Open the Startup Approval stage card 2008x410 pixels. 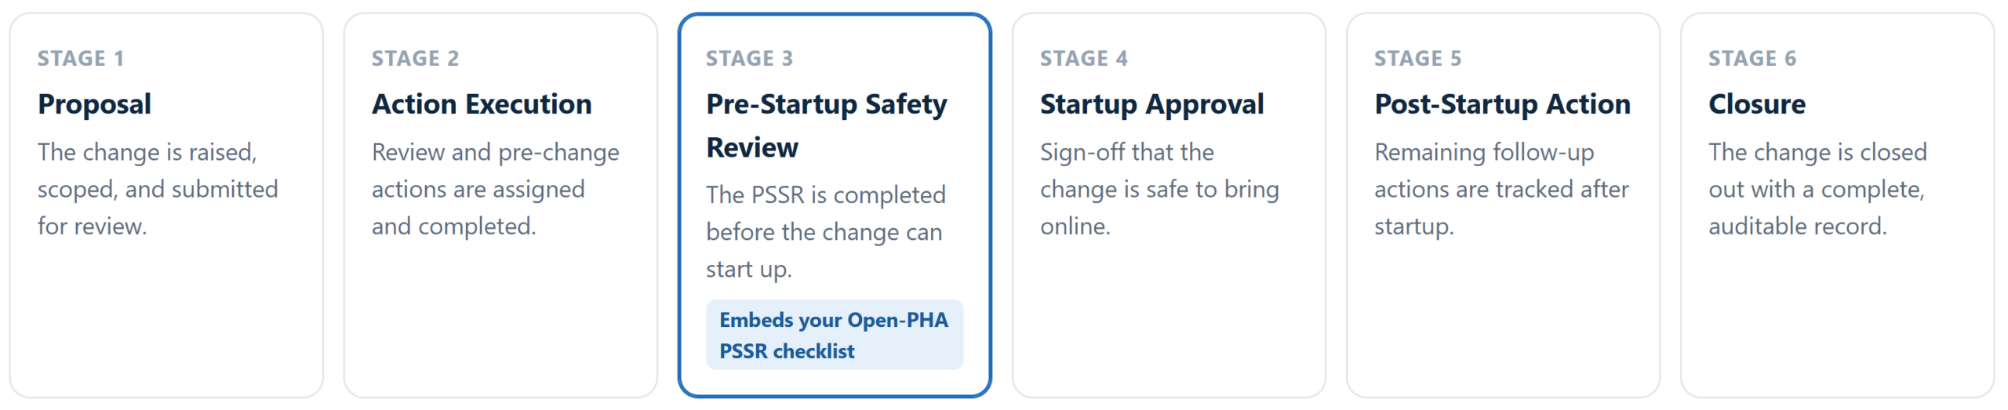pos(1169,205)
